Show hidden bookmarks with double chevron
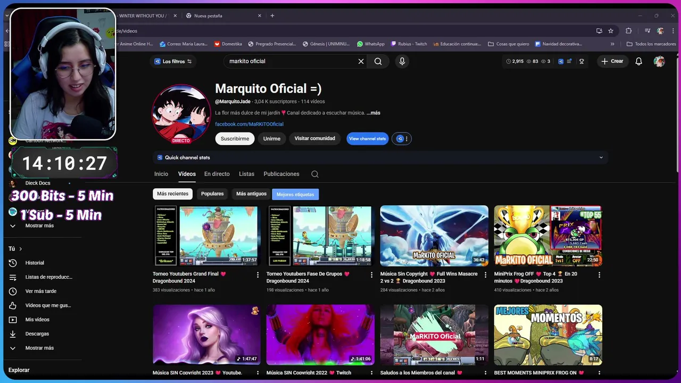The width and height of the screenshot is (681, 383). point(612,44)
